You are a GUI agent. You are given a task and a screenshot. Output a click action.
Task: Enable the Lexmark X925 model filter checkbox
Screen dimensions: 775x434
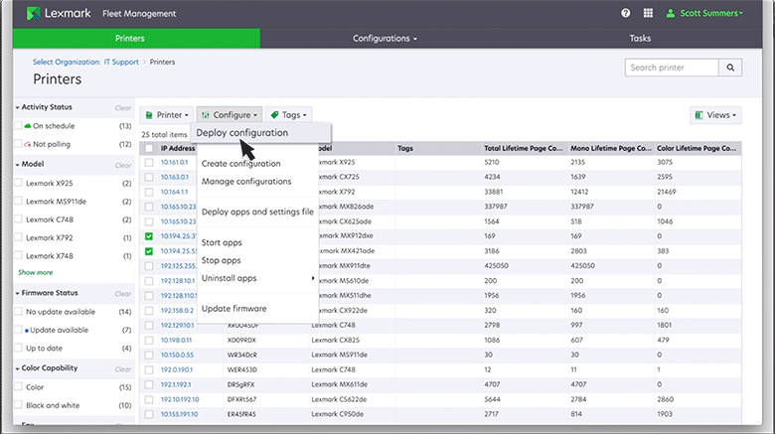(20, 183)
